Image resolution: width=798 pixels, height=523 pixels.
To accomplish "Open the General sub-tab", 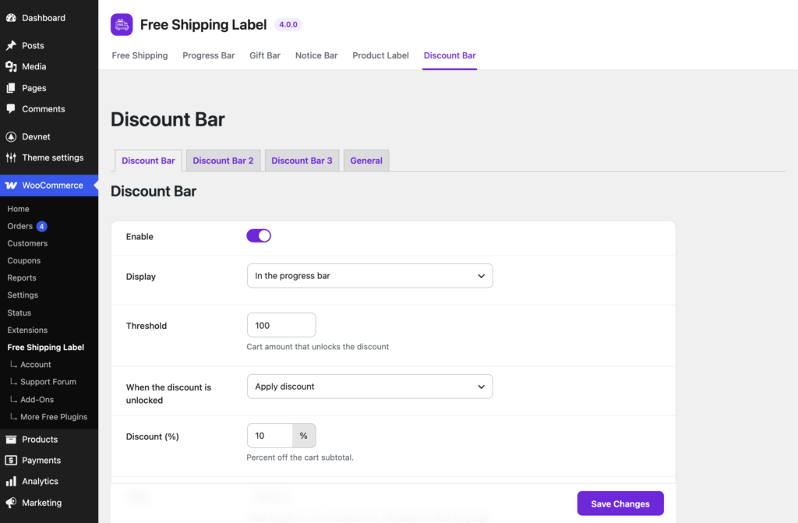I will (366, 161).
